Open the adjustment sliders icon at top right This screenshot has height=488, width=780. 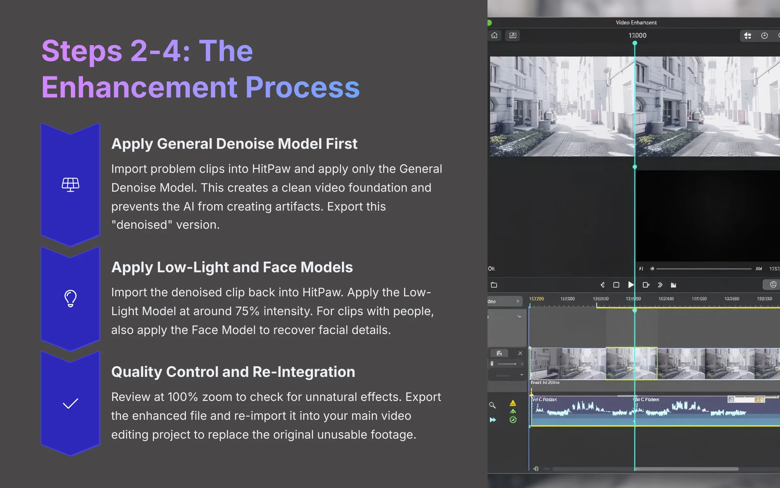coord(747,36)
